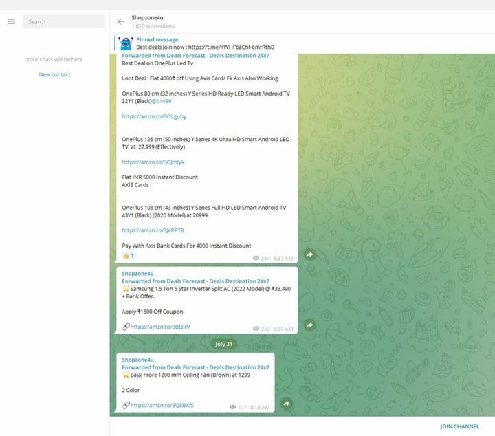495x436 pixels.
Task: Click the New contact link
Action: (54, 74)
